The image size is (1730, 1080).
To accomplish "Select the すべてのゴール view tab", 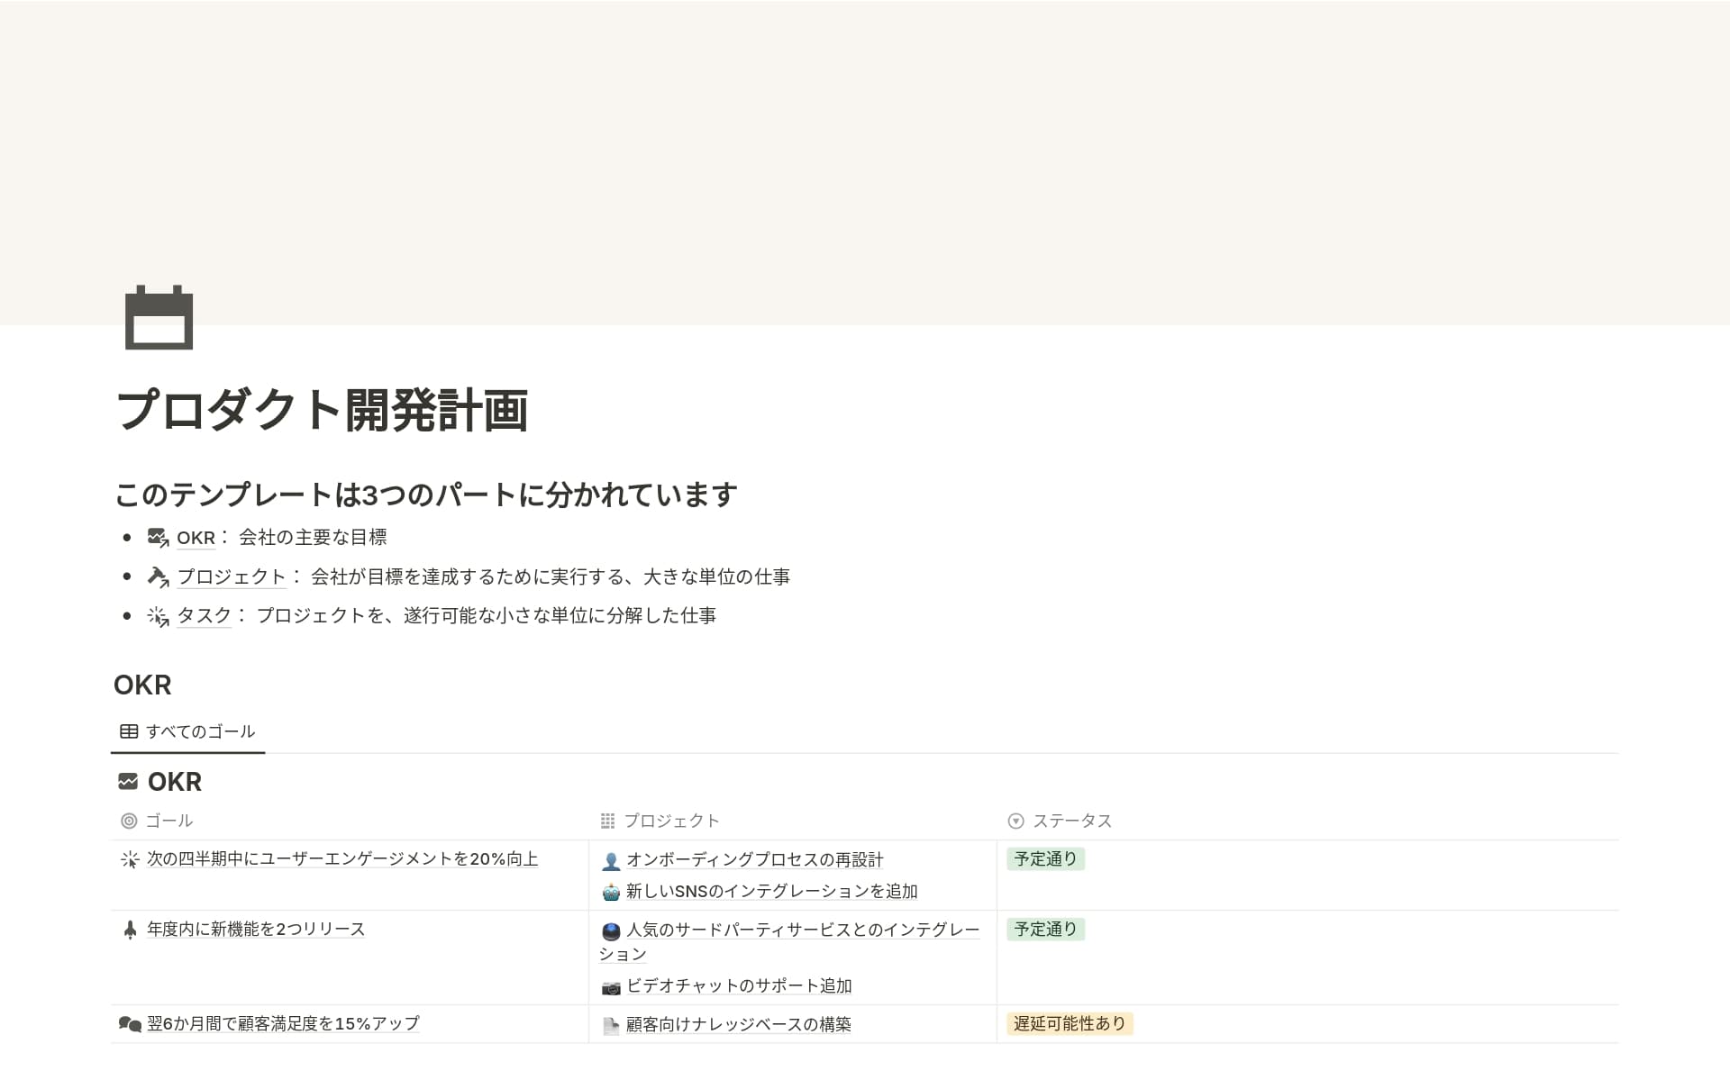I will click(188, 731).
